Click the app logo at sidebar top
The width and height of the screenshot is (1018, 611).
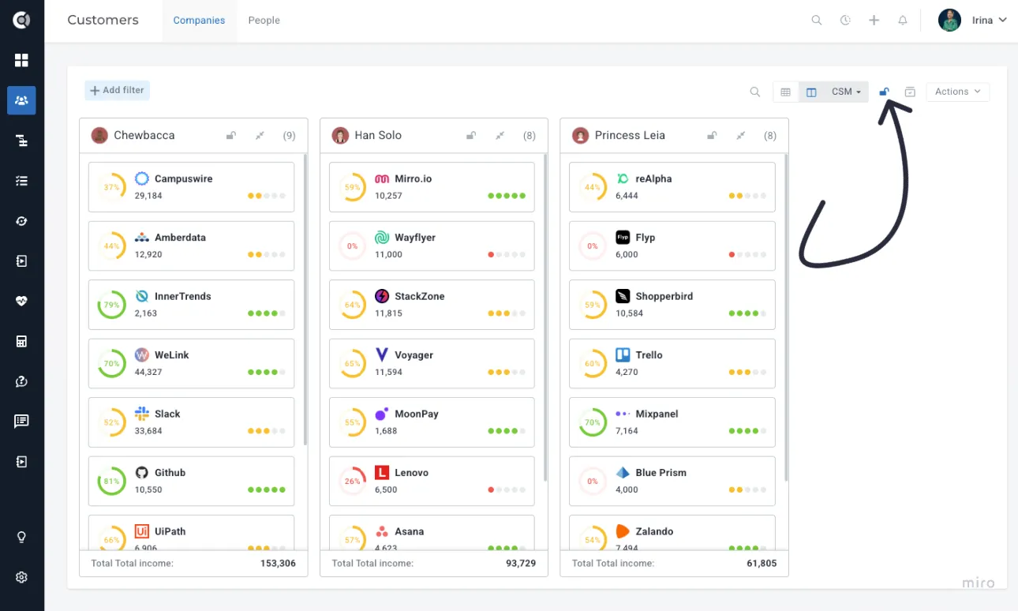click(x=21, y=20)
